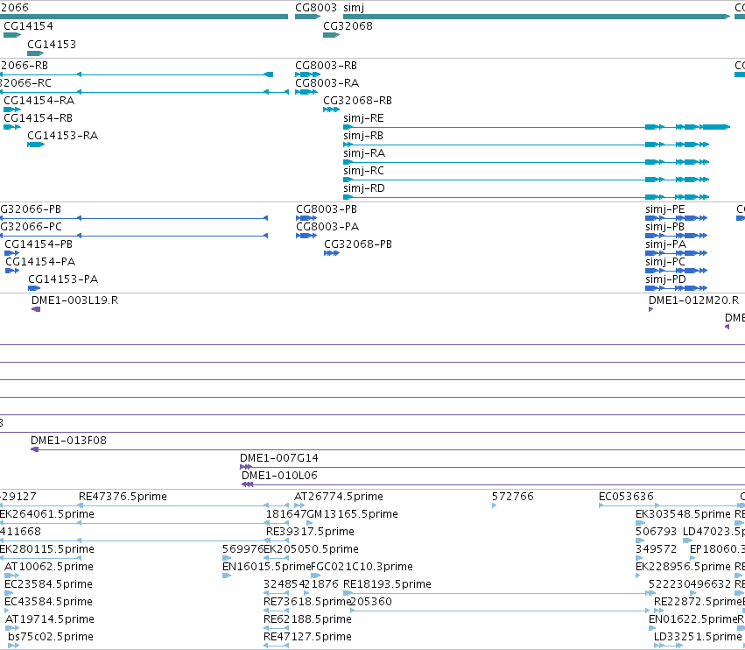Screen dimensions: 745x650
Task: Click the simj-PB protein label
Action: click(x=664, y=227)
